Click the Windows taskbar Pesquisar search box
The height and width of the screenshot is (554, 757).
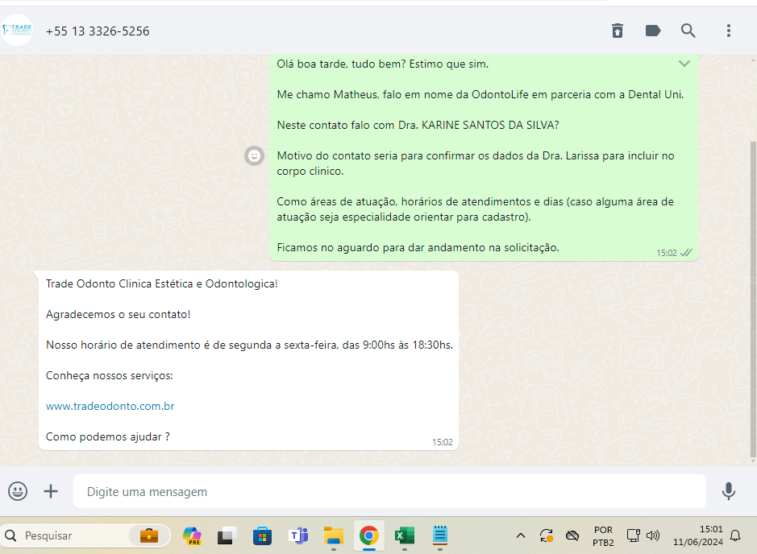click(x=86, y=535)
